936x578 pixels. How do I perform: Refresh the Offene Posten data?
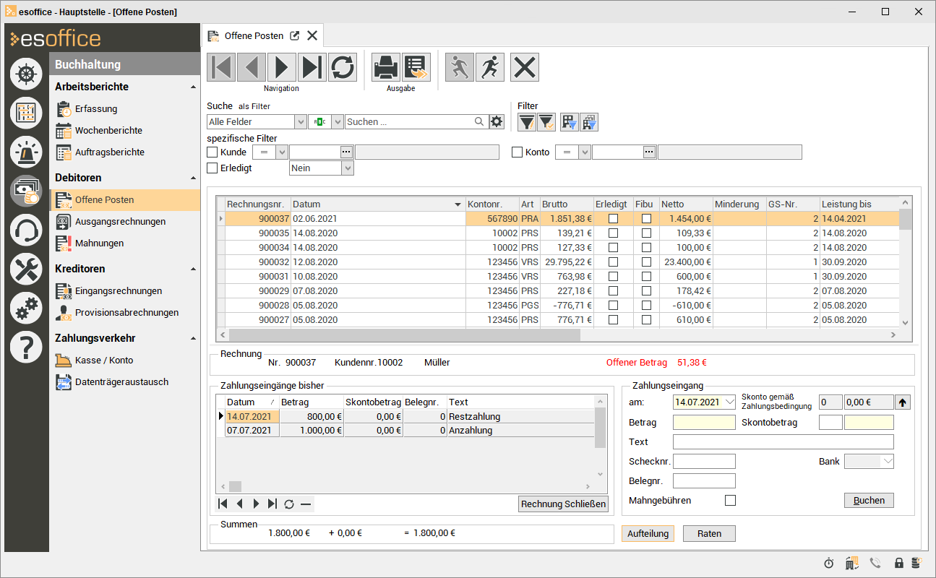343,67
